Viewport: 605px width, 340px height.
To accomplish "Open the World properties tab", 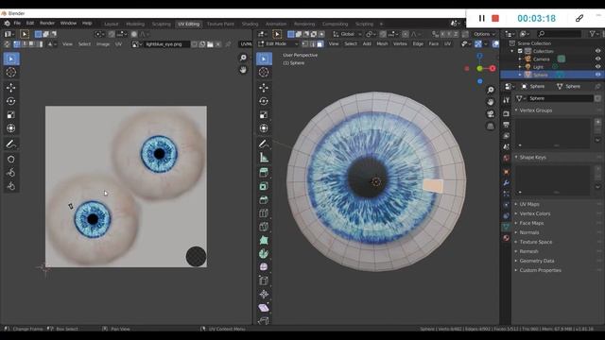I will click(507, 158).
